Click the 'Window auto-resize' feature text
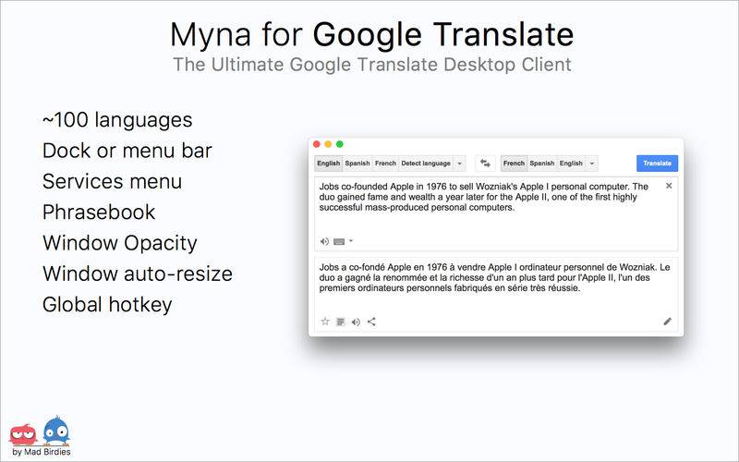This screenshot has width=739, height=462. (138, 274)
